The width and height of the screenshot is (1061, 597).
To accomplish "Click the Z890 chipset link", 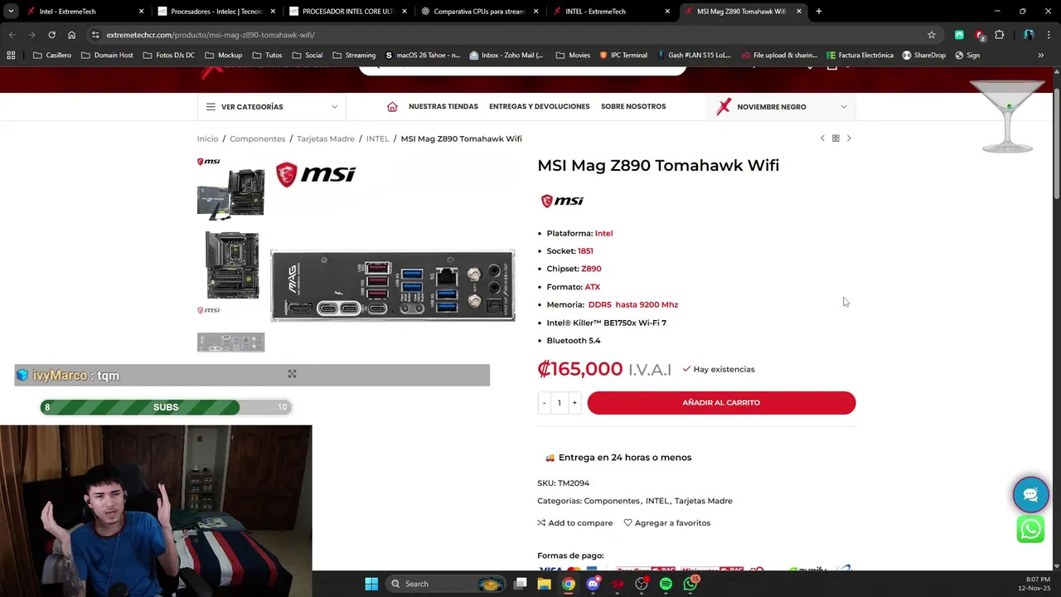I will pos(591,269).
